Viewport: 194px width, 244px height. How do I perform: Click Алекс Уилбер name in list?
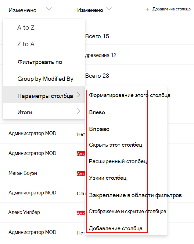[24, 212]
